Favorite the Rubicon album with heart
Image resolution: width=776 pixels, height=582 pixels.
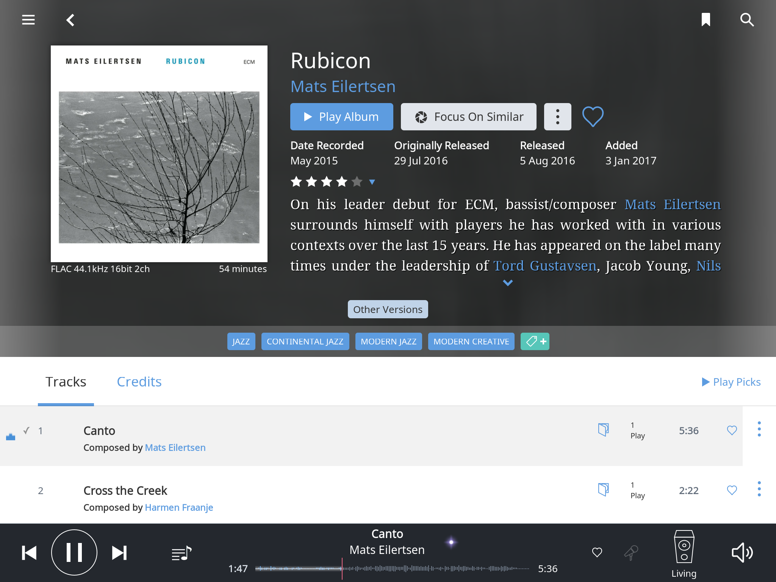click(593, 116)
